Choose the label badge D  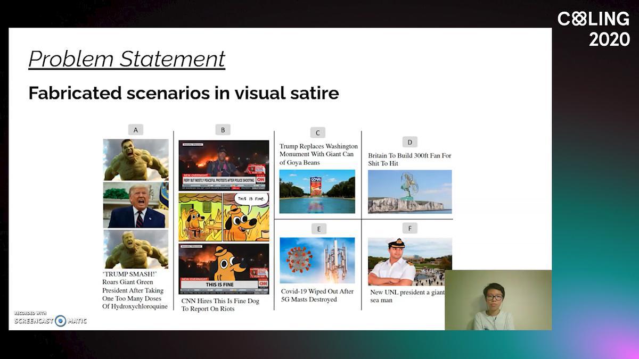pos(409,142)
